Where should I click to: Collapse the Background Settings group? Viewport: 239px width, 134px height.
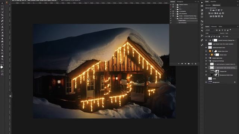209,61
